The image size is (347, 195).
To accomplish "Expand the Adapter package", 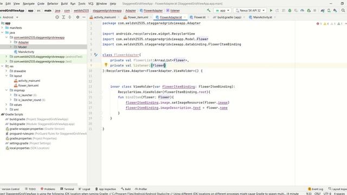I will (11, 42).
